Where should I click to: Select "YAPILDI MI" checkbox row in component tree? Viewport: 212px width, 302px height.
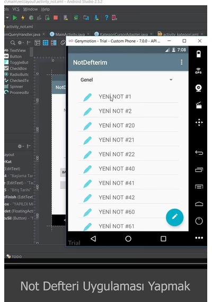click(x=19, y=204)
